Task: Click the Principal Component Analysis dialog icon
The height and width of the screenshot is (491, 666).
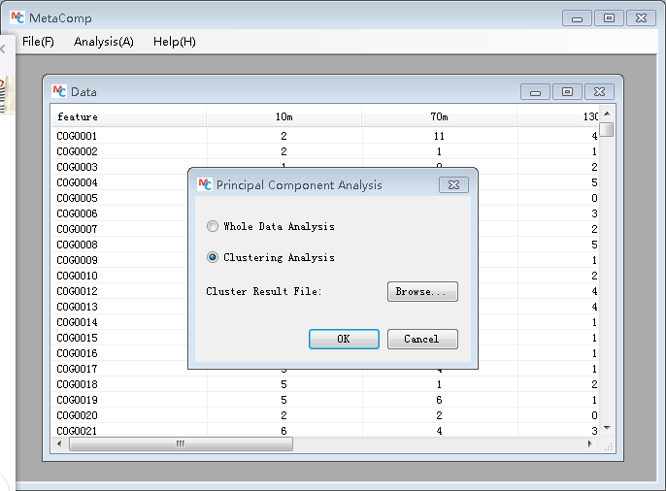Action: (205, 184)
